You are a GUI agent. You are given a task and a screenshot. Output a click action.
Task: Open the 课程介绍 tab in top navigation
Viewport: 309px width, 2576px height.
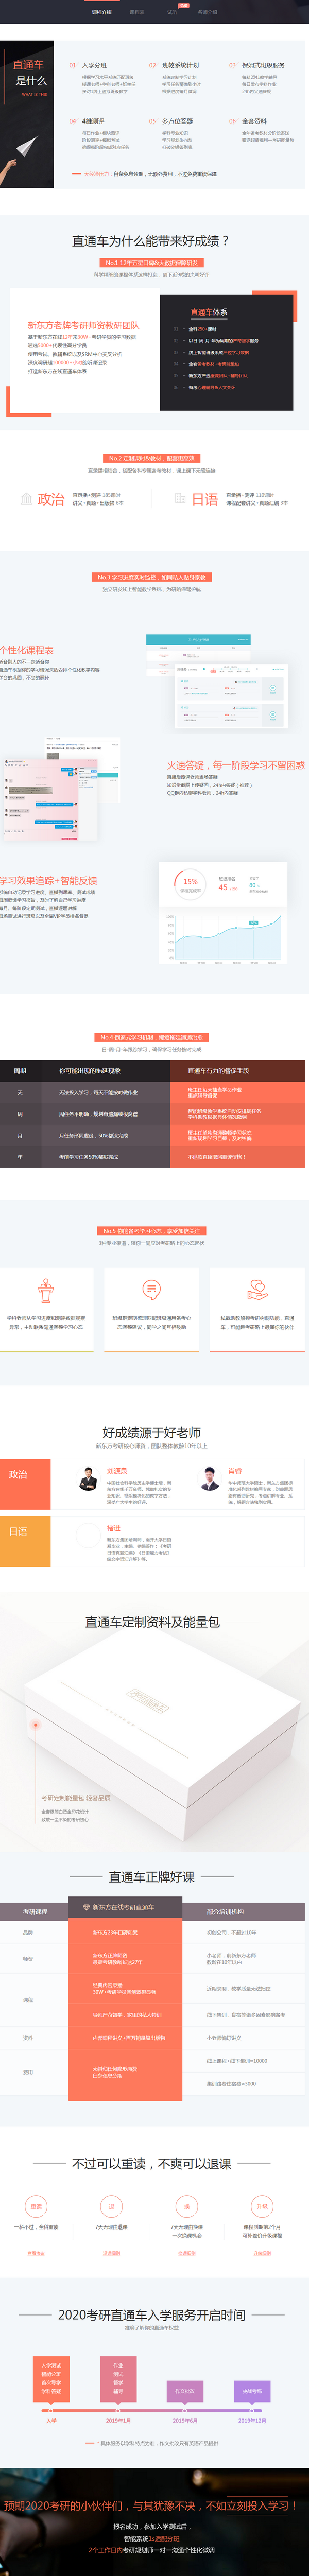[101, 12]
